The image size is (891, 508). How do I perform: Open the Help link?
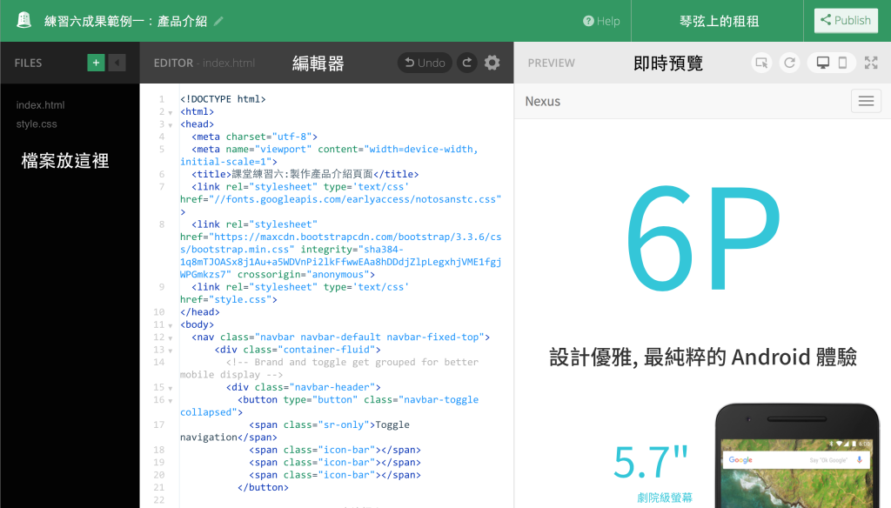coord(601,21)
